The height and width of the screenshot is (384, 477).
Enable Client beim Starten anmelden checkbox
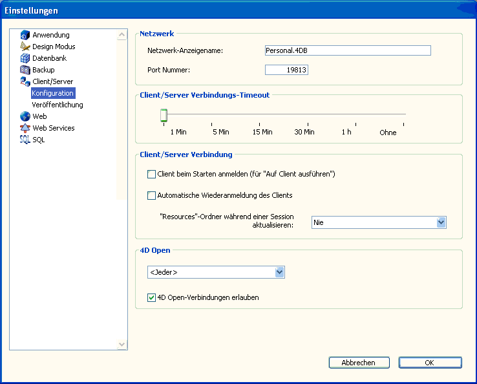(152, 174)
